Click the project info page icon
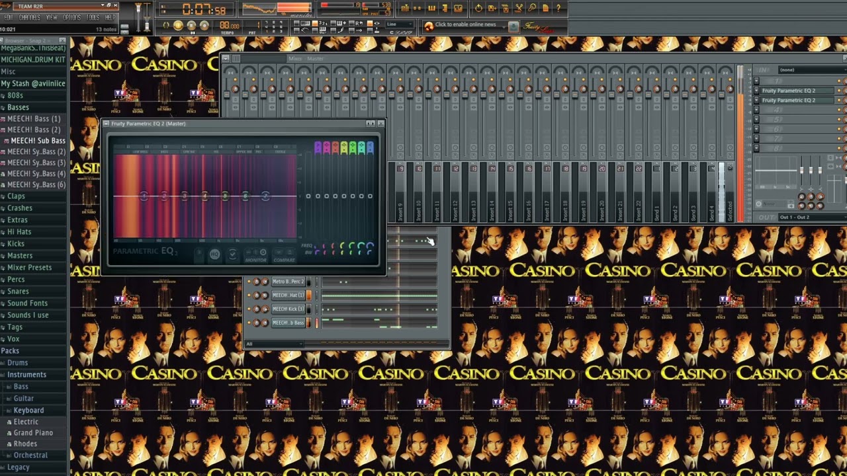847x476 pixels. coord(545,9)
